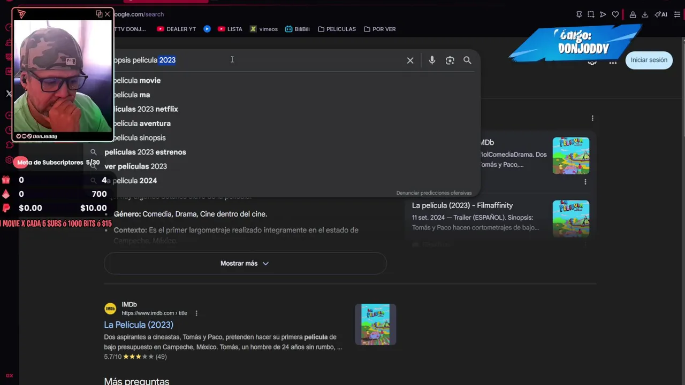Open the snapshot capture tool icon
The width and height of the screenshot is (685, 385).
(591, 14)
